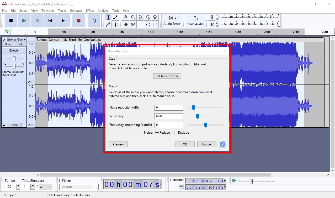Toggle the Loop button
Viewport: 335px width, 198px height.
coord(94,21)
